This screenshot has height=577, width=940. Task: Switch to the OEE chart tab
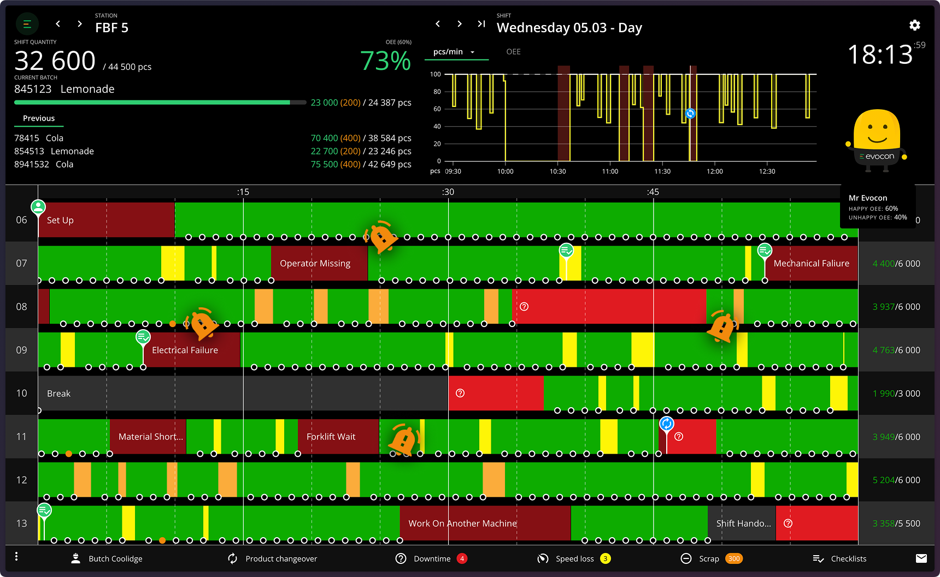(513, 52)
